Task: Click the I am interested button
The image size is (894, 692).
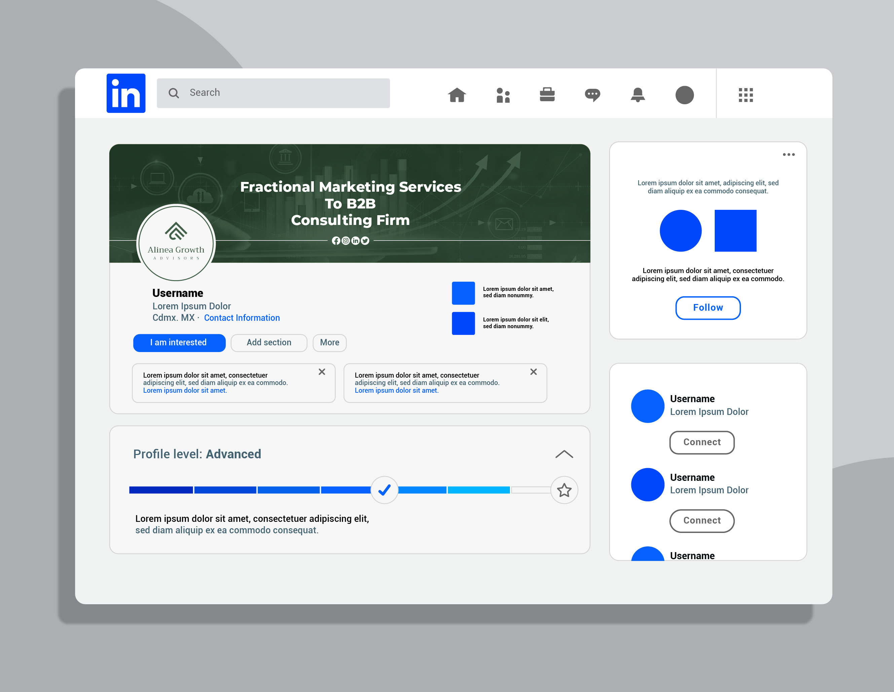Action: (x=179, y=343)
